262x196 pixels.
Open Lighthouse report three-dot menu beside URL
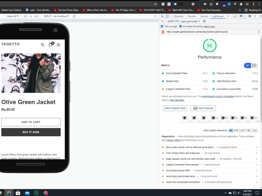coord(259,32)
